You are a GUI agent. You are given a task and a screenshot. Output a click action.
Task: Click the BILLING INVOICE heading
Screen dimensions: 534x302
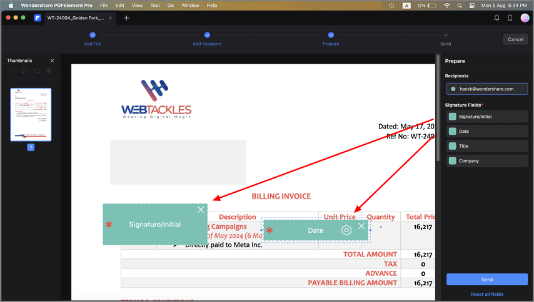281,197
